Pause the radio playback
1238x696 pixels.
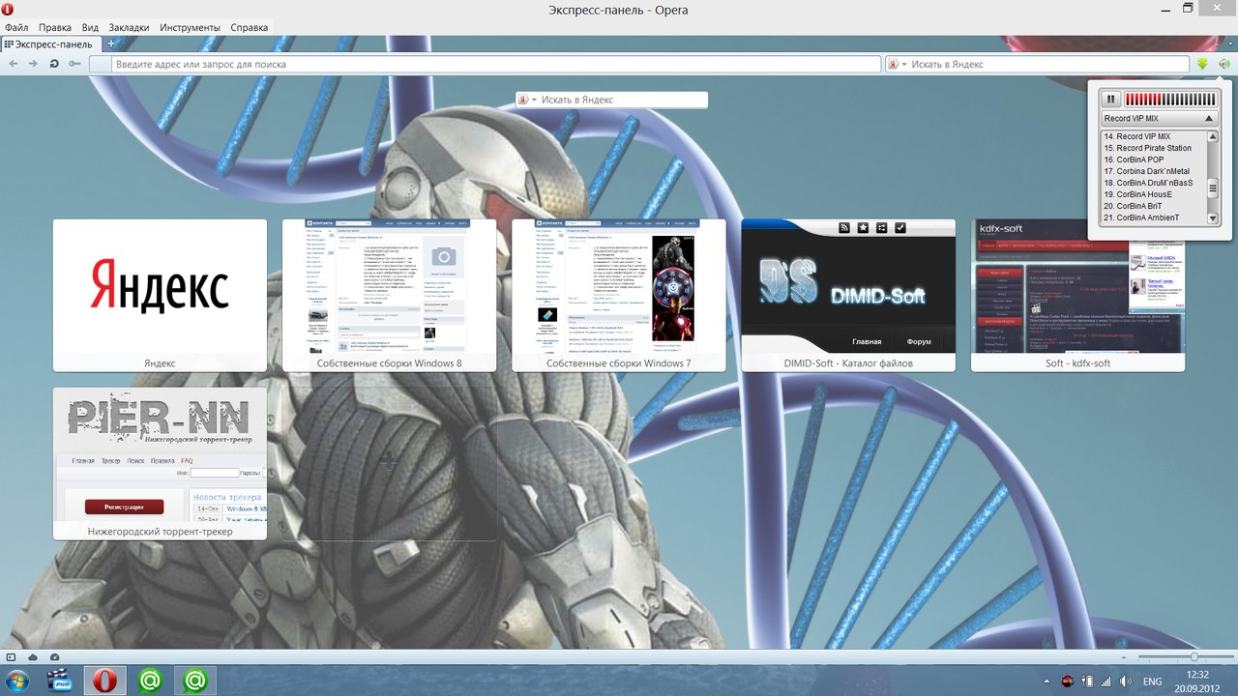tap(1112, 99)
